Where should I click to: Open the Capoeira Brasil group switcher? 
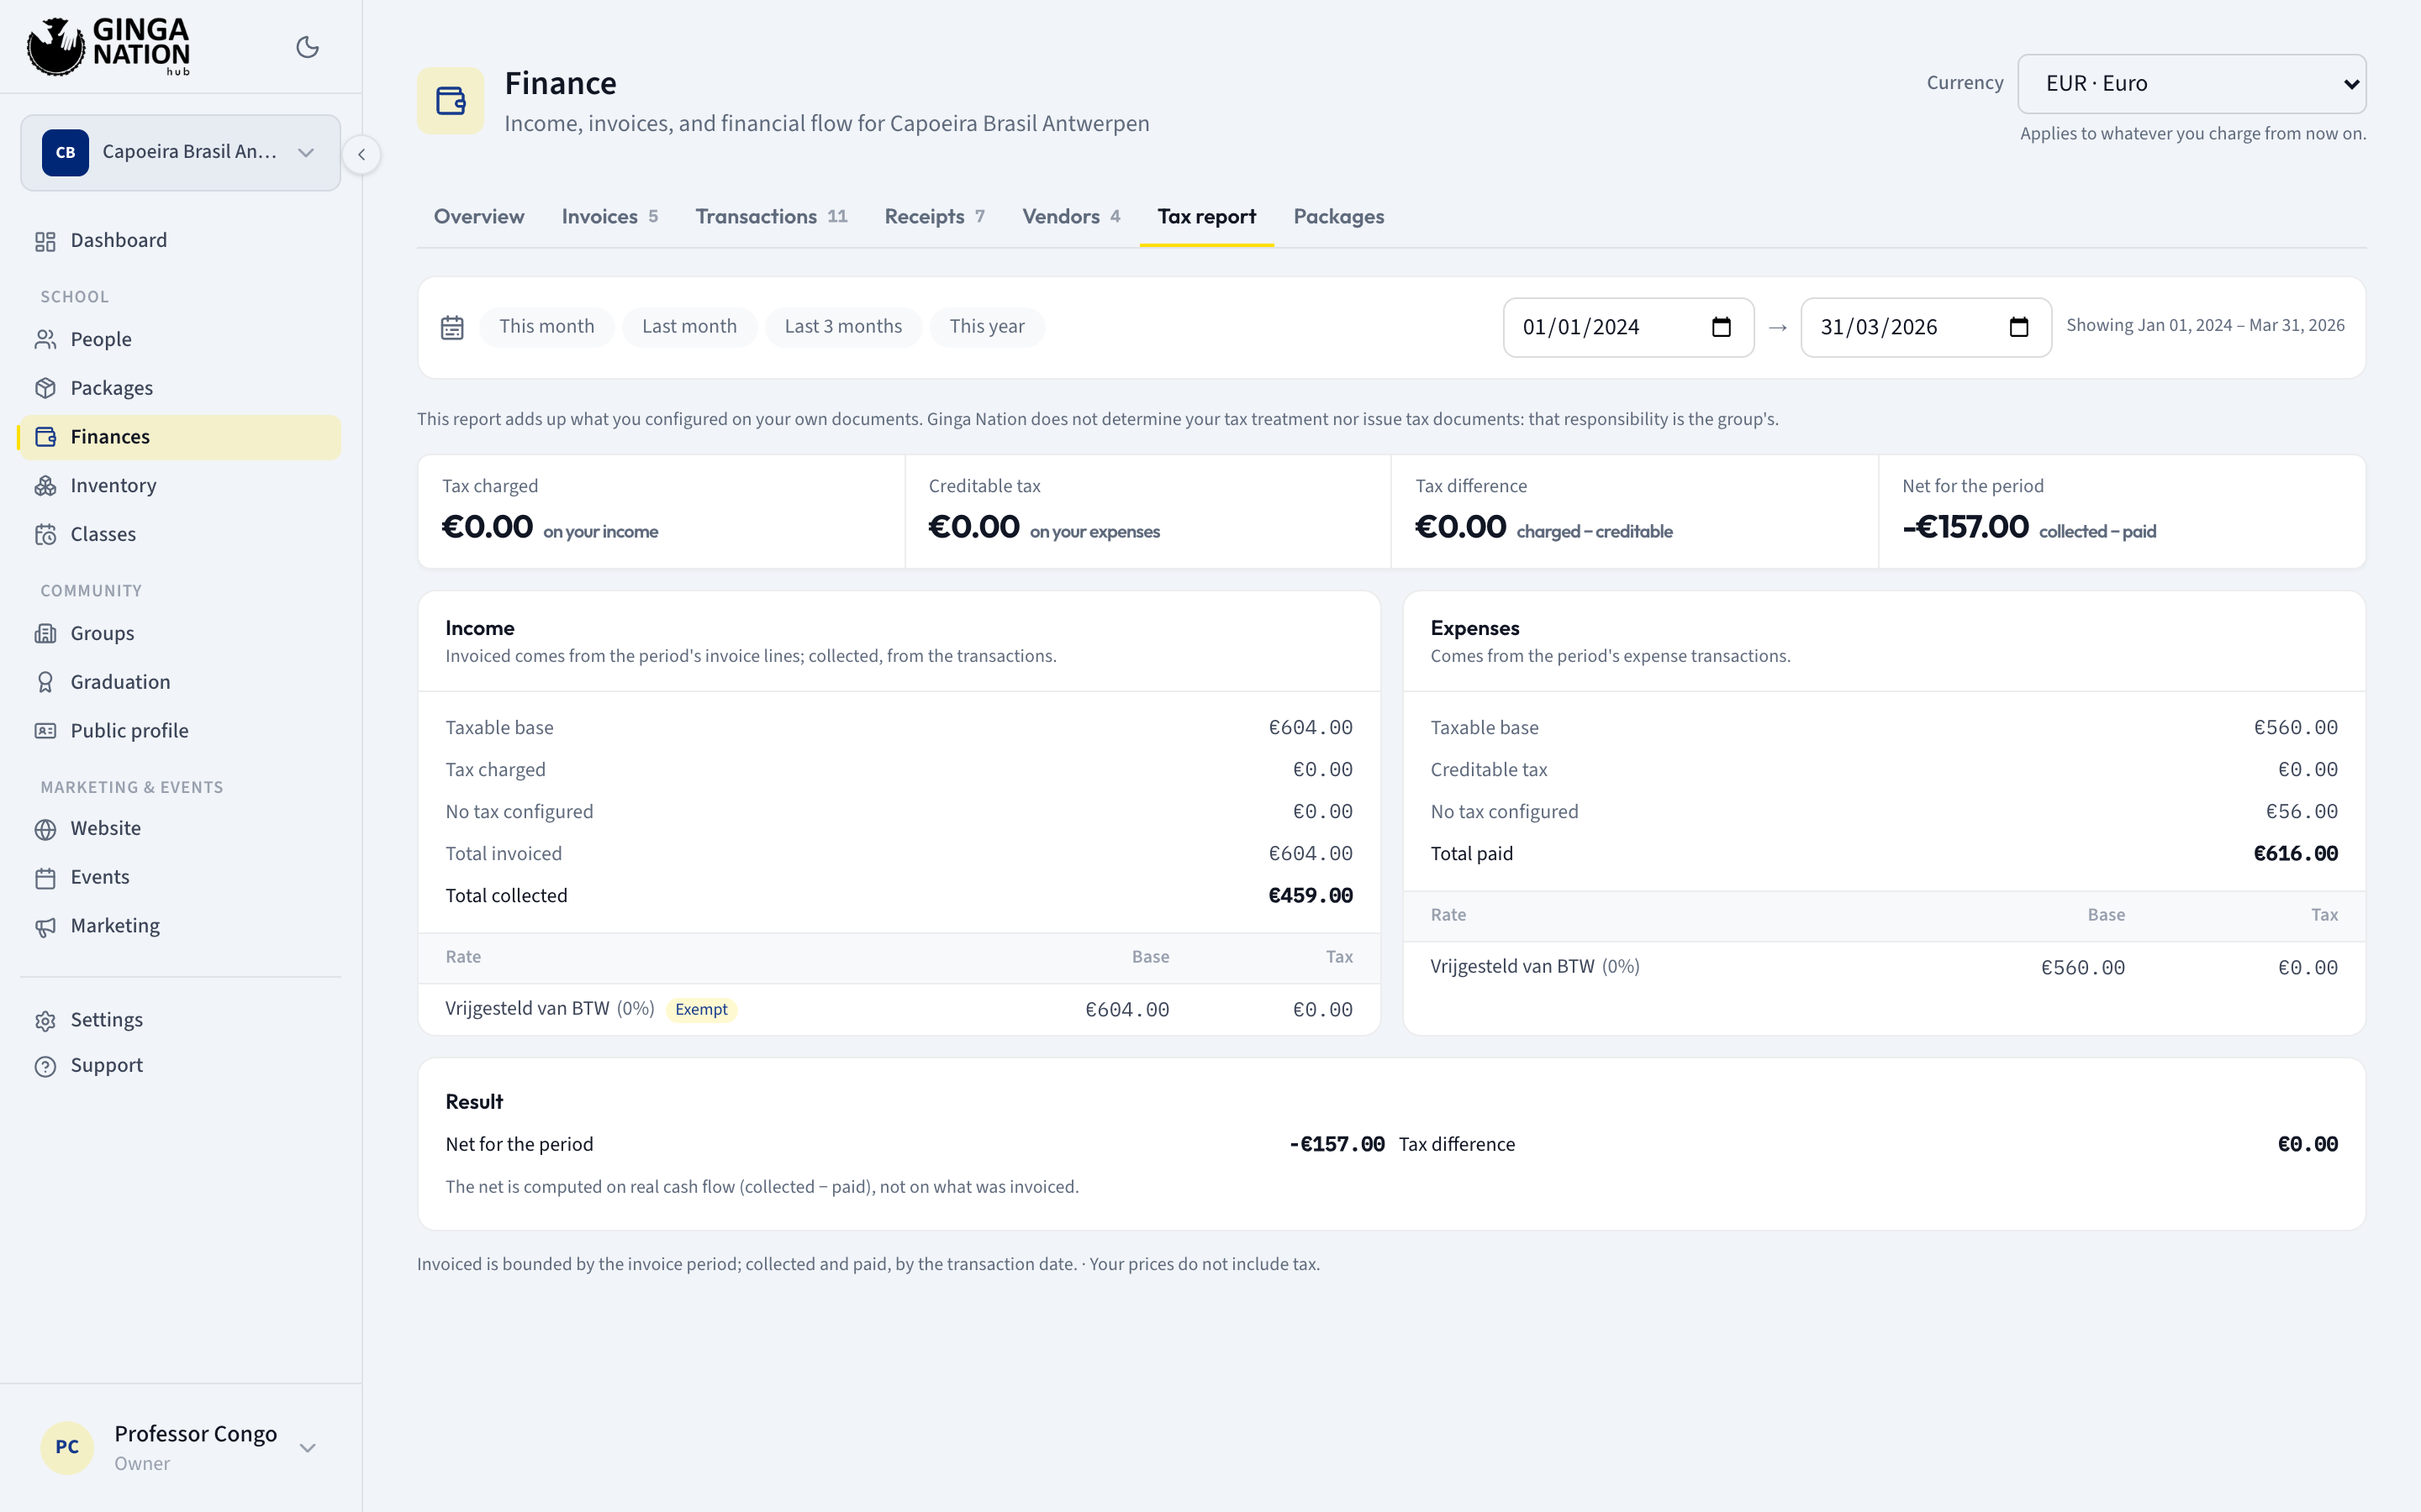180,152
